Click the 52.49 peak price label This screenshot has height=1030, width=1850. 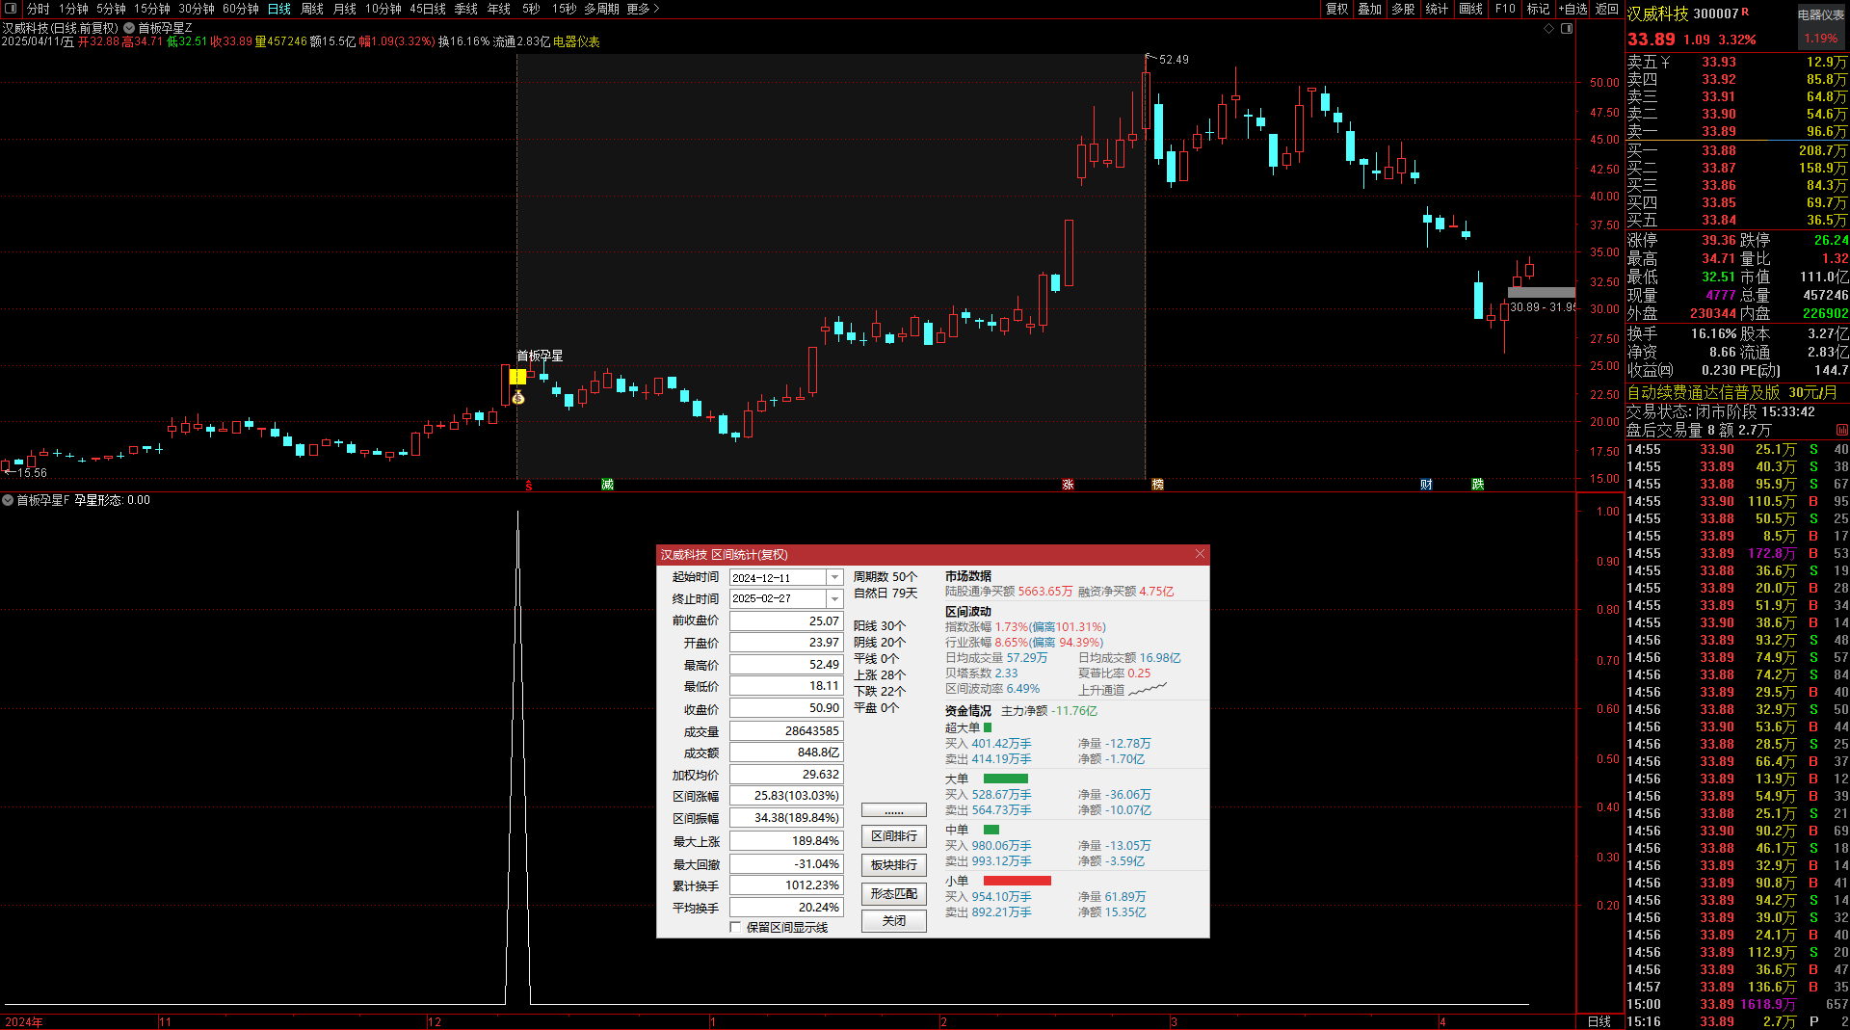(1174, 60)
